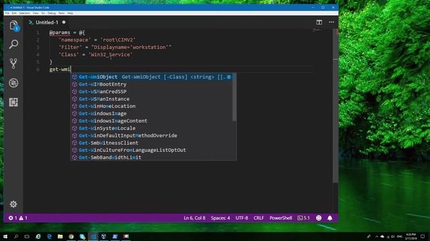
Task: Select the Get-WindowsImageContent suggestion
Action: (x=152, y=120)
